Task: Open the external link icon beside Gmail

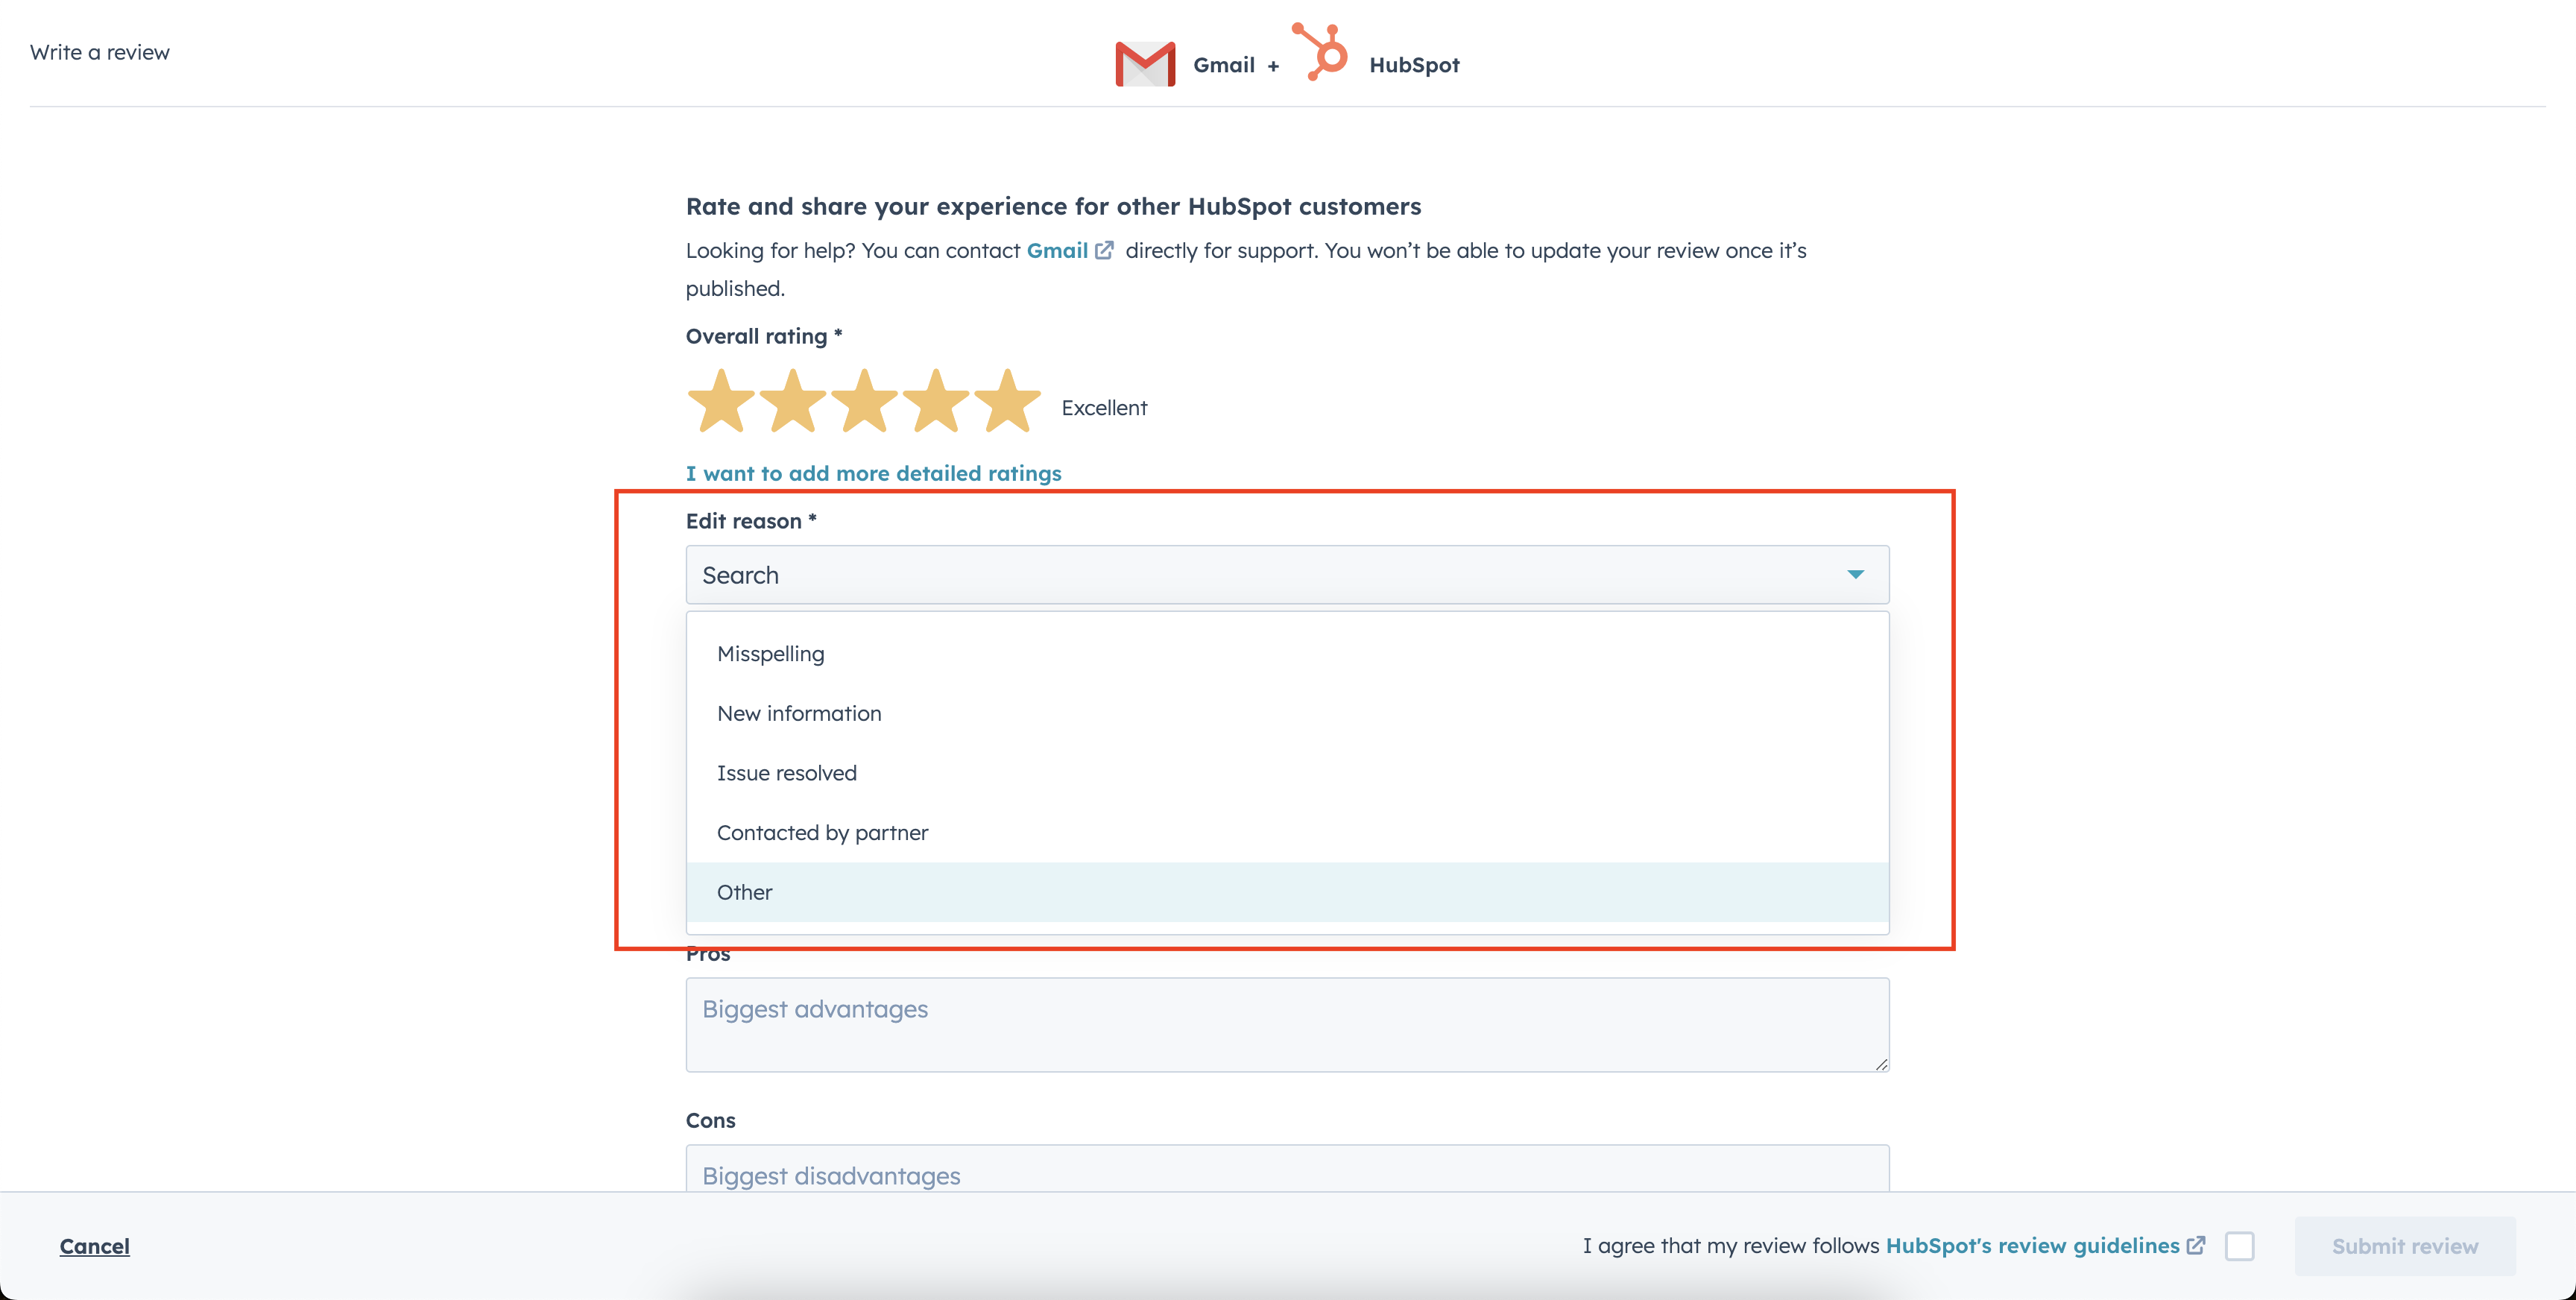Action: (1104, 250)
